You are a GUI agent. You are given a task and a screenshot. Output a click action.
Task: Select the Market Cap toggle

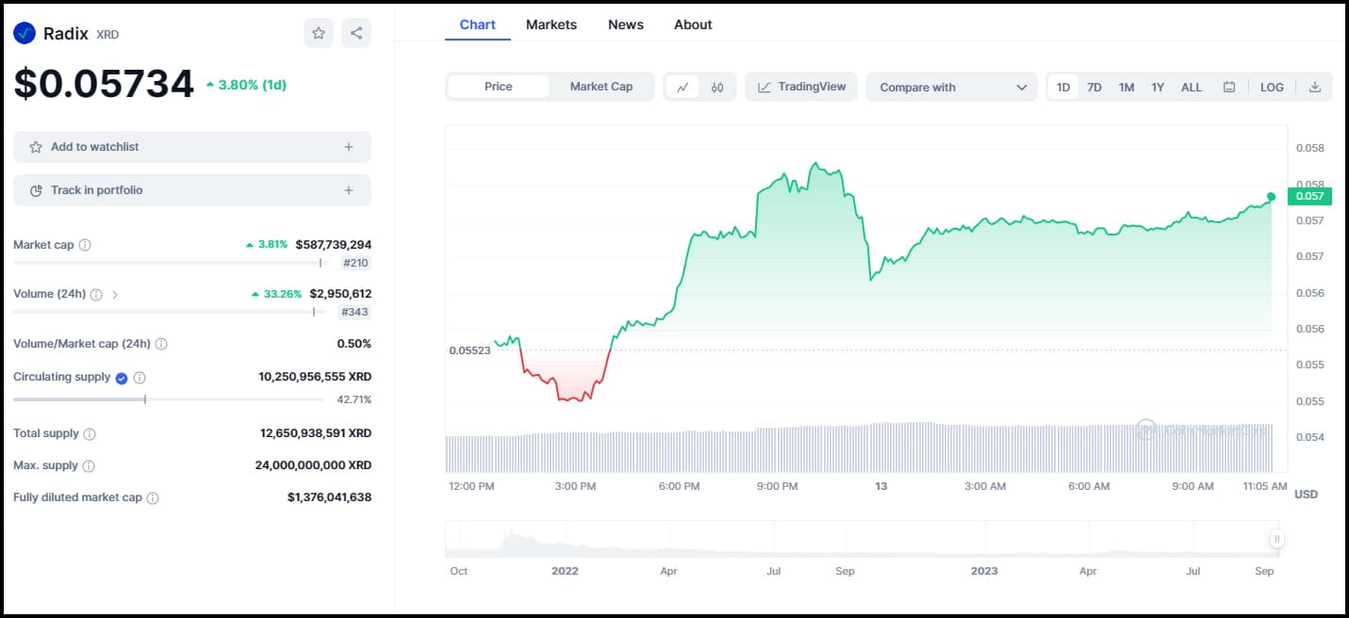pos(601,87)
